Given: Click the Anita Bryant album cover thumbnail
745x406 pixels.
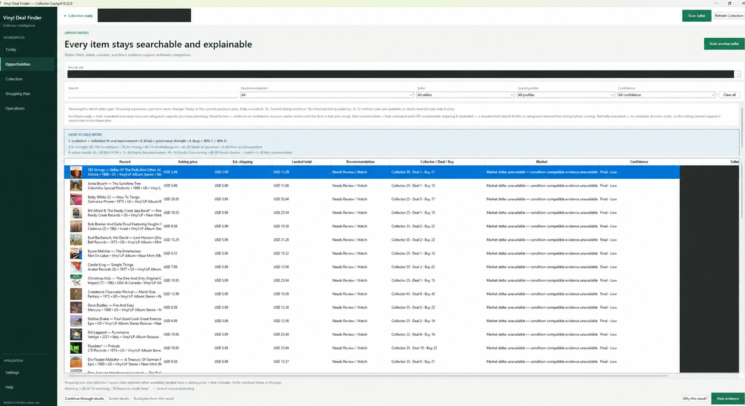Looking at the screenshot, I should click(x=76, y=186).
